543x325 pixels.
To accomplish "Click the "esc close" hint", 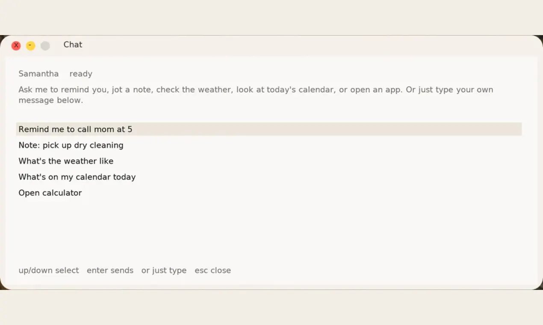I will tap(212, 270).
